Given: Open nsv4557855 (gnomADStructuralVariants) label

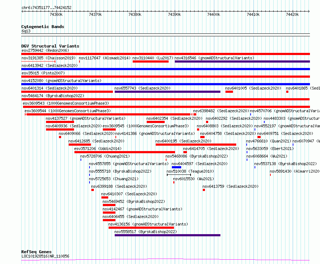Looking at the screenshot, I should pyautogui.click(x=129, y=164).
